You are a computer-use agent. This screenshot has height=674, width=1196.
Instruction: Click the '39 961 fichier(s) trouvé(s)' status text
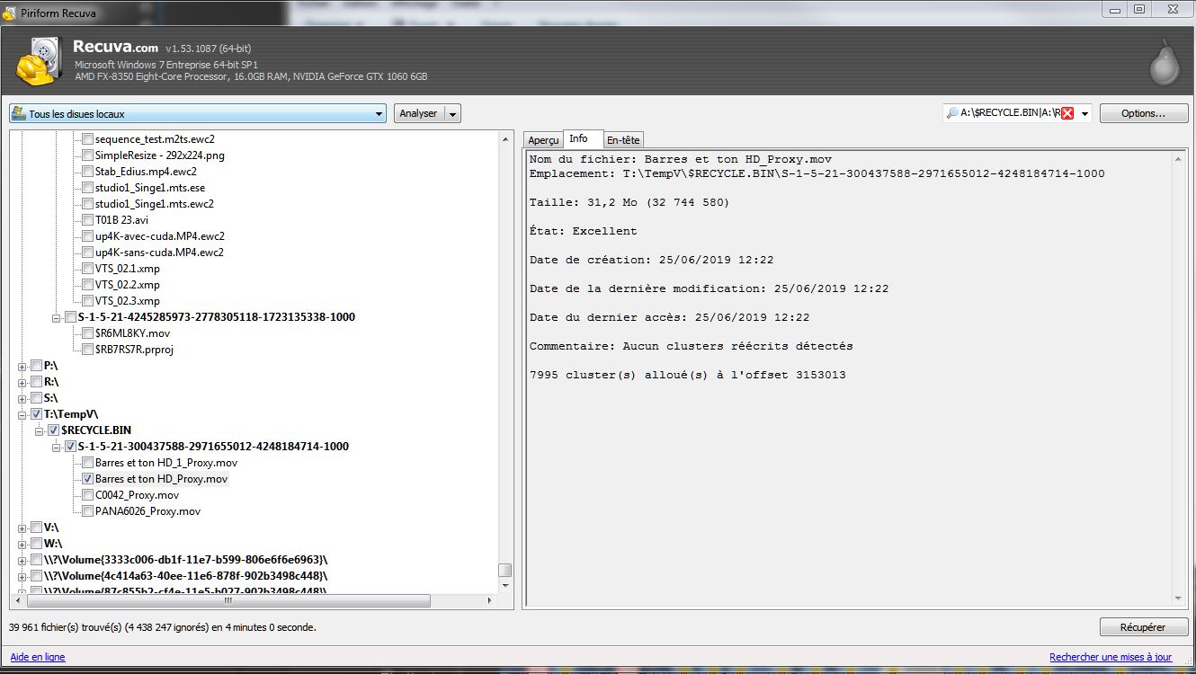point(162,627)
